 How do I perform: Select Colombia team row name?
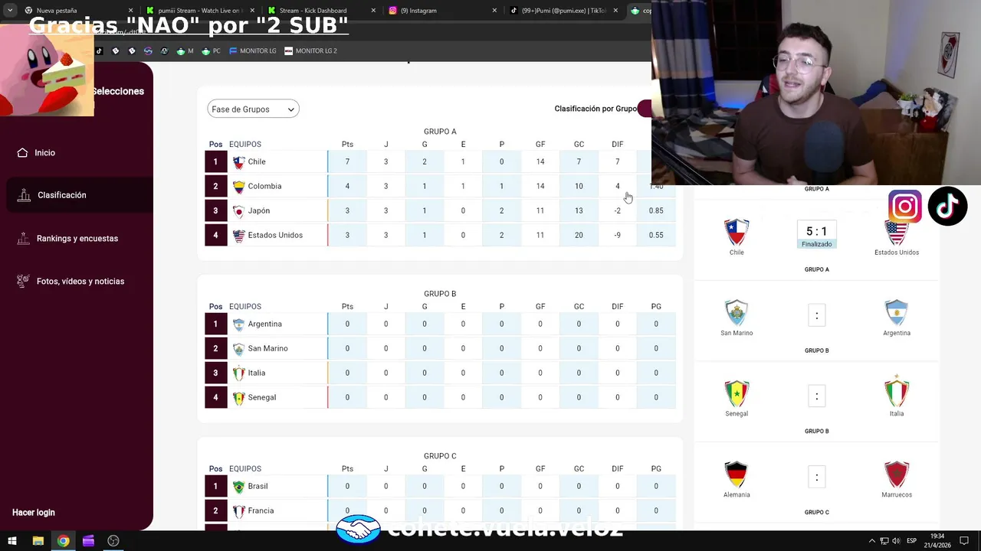tap(264, 186)
